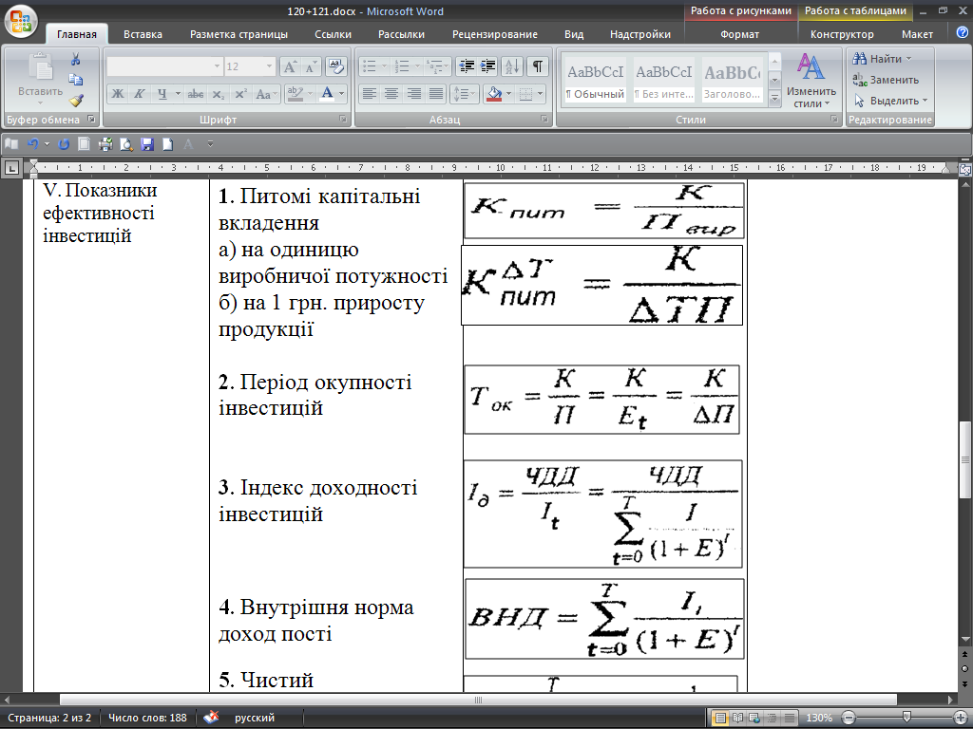Open Word help question mark
The height and width of the screenshot is (729, 973).
click(x=963, y=33)
